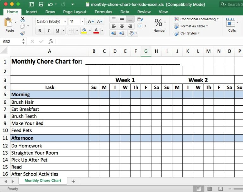Screen dimensions: 243x192
Task: Increase font size with the A up icon
Action: click(91, 22)
